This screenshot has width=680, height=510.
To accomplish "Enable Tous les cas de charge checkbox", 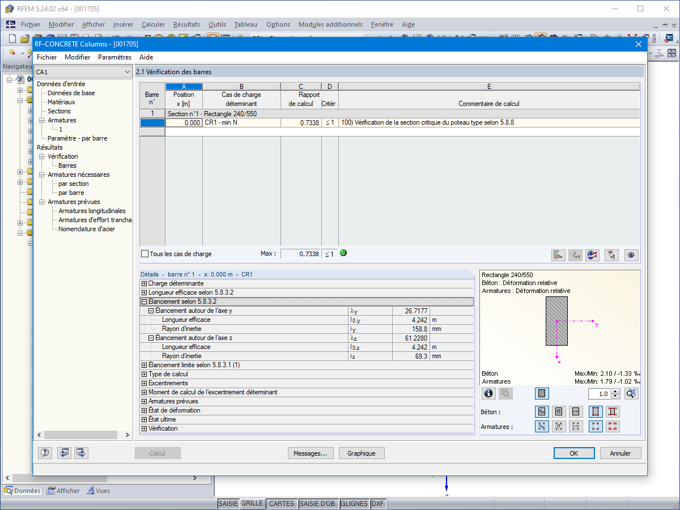I will [144, 254].
